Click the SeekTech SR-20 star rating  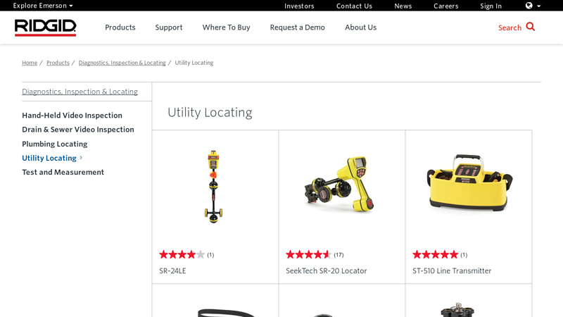point(308,255)
